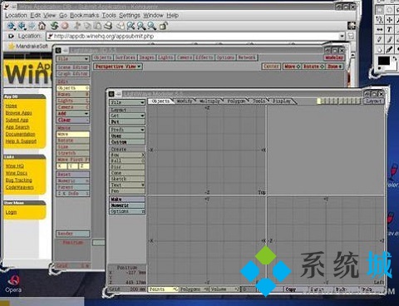
Task: Select Volume selection mode in Modeler
Action: click(x=224, y=289)
